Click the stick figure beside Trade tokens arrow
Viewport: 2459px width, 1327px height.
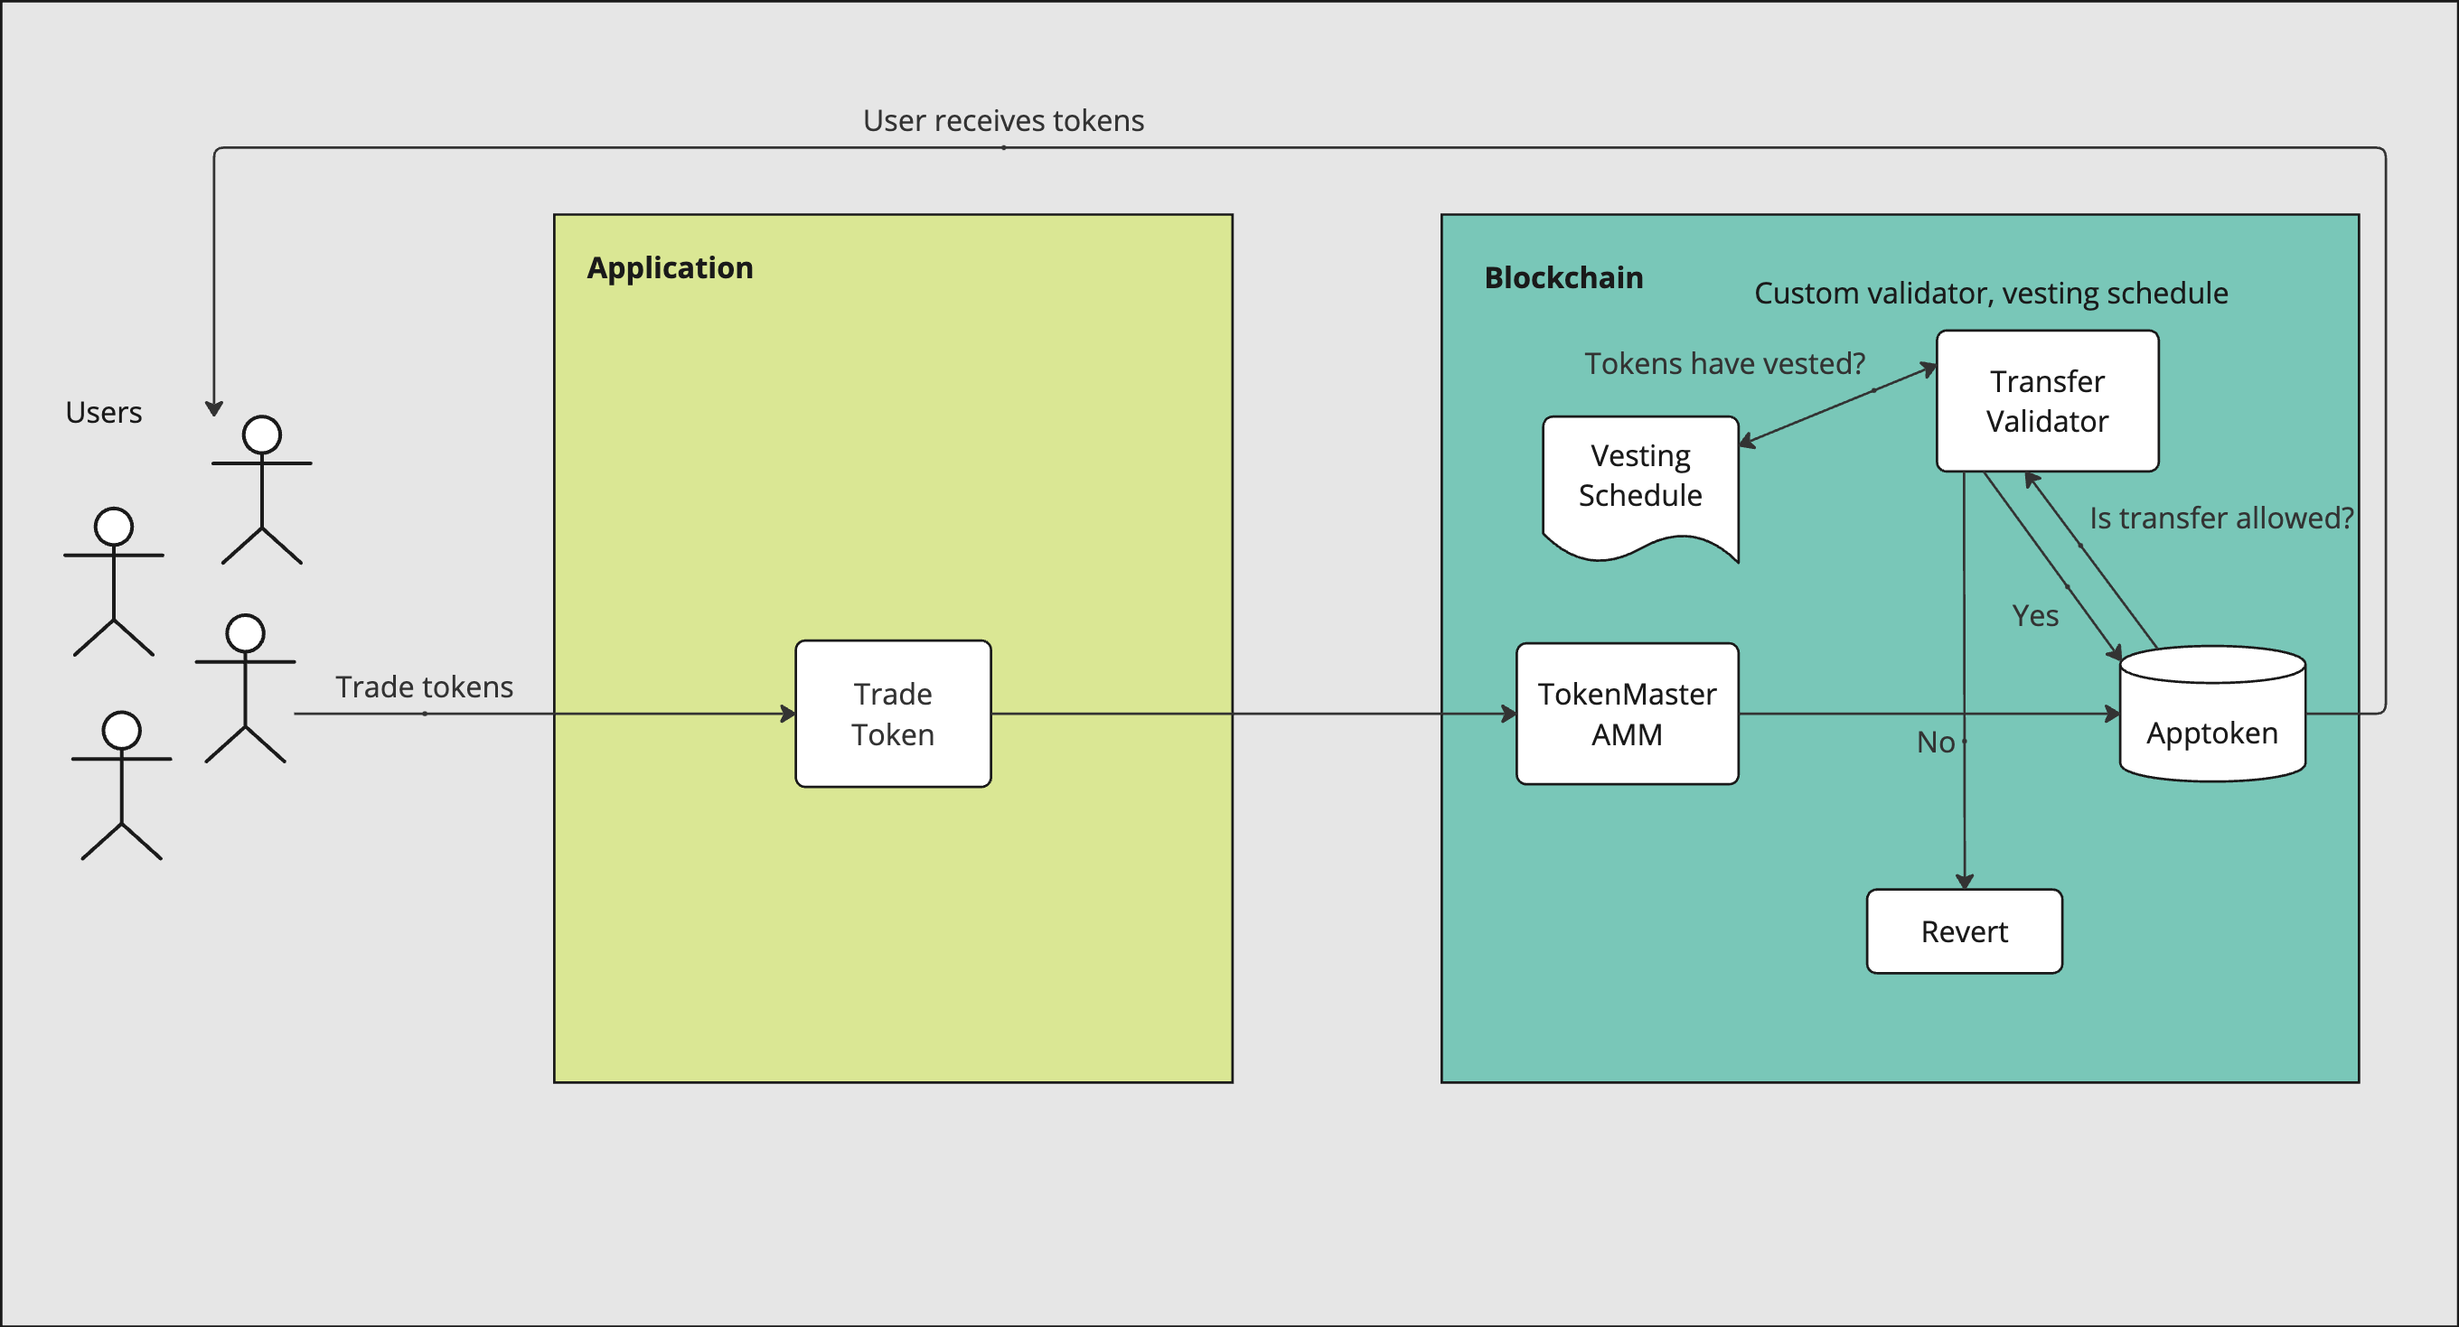(x=245, y=687)
